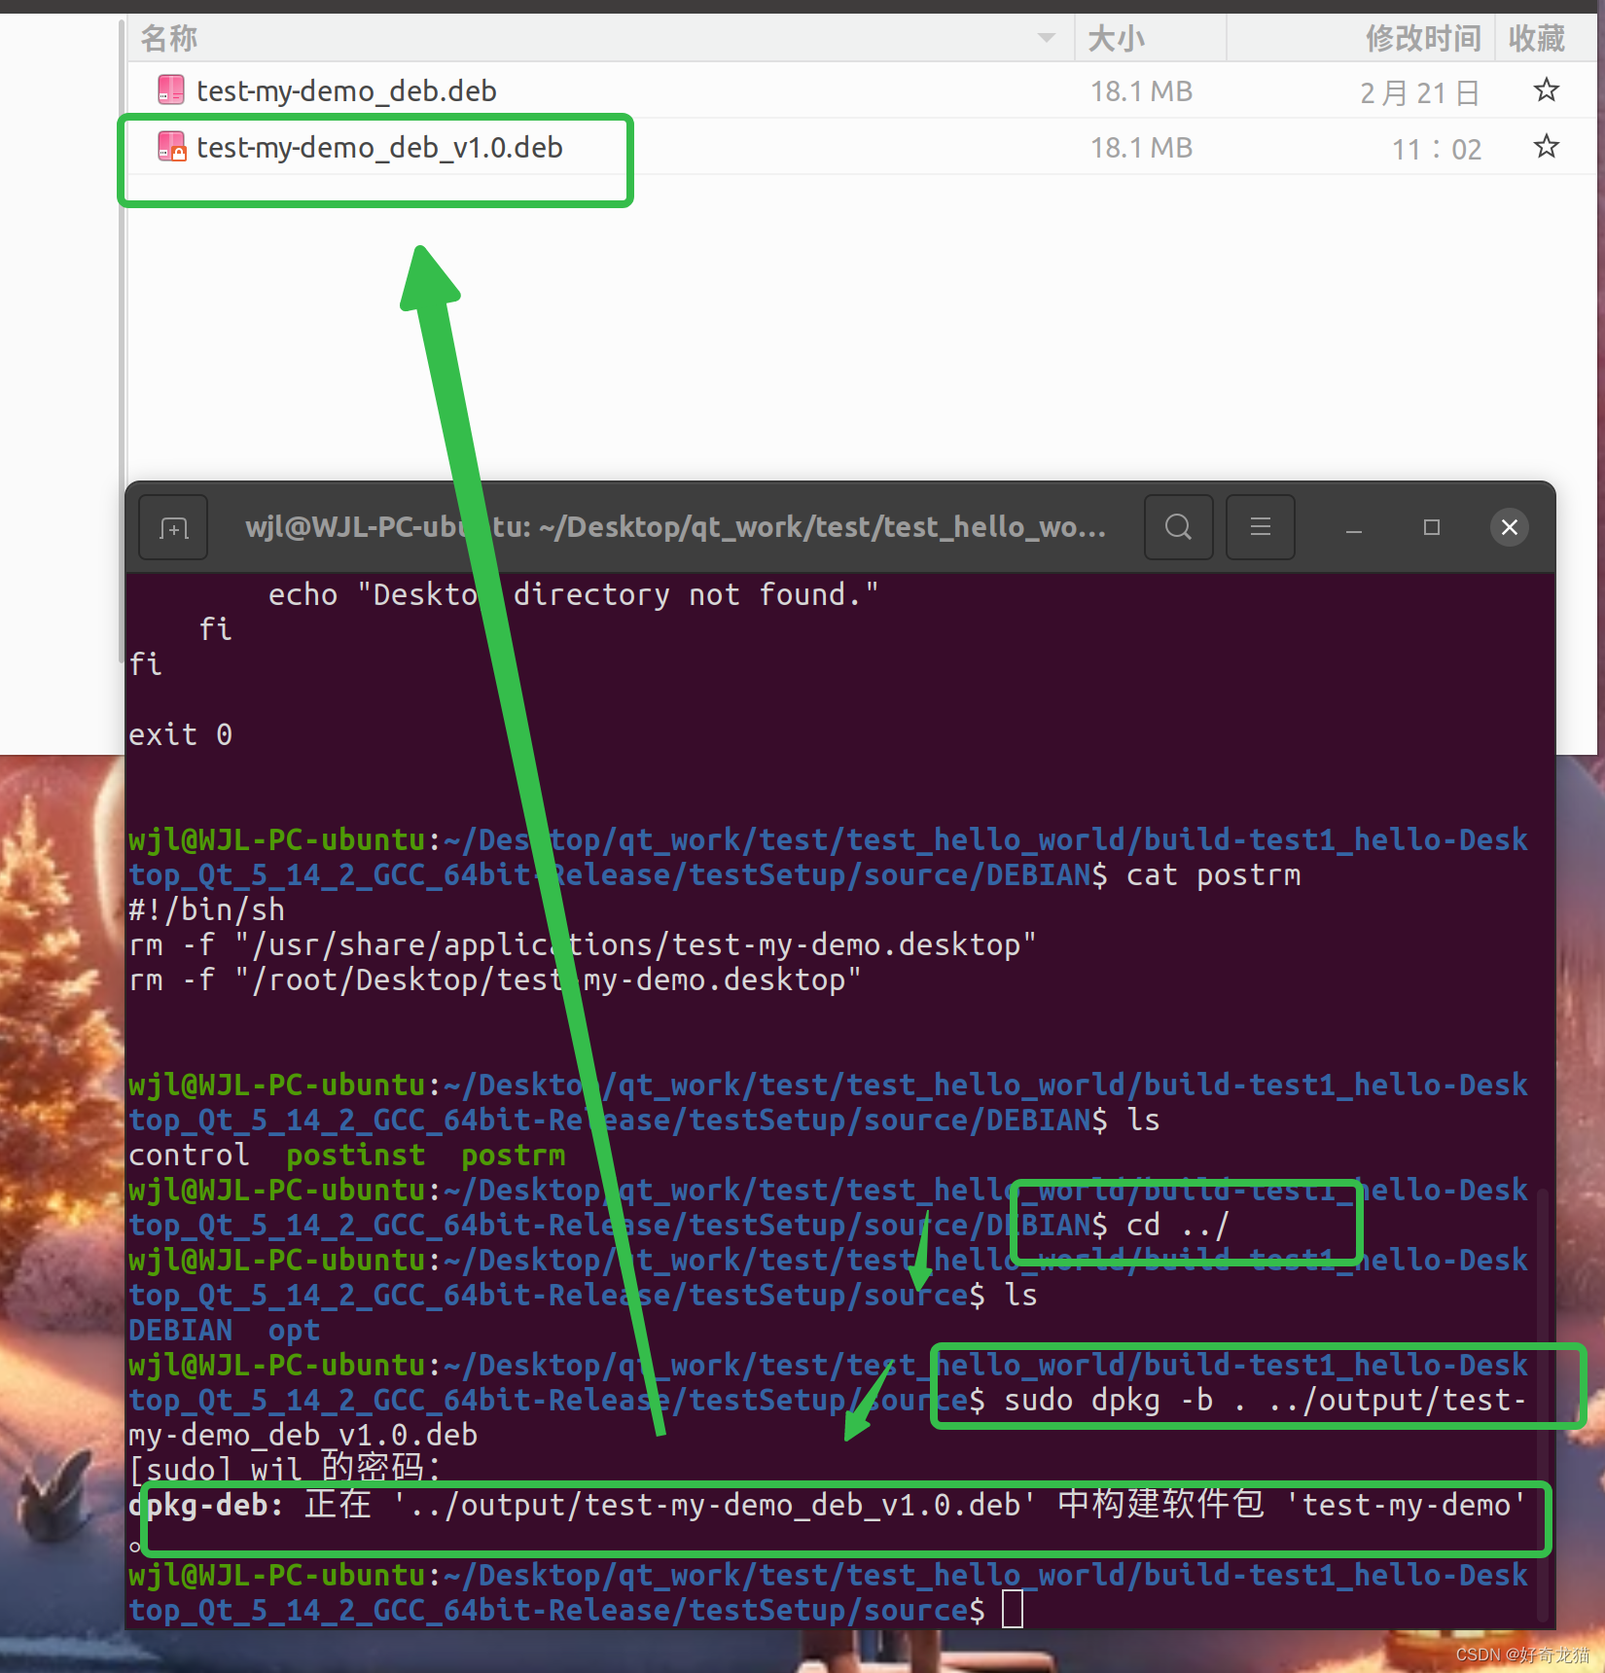Open the terminal search button

coord(1178,527)
